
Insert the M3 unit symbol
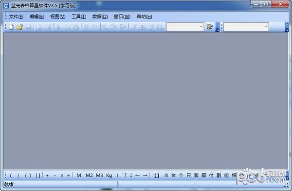click(x=99, y=175)
